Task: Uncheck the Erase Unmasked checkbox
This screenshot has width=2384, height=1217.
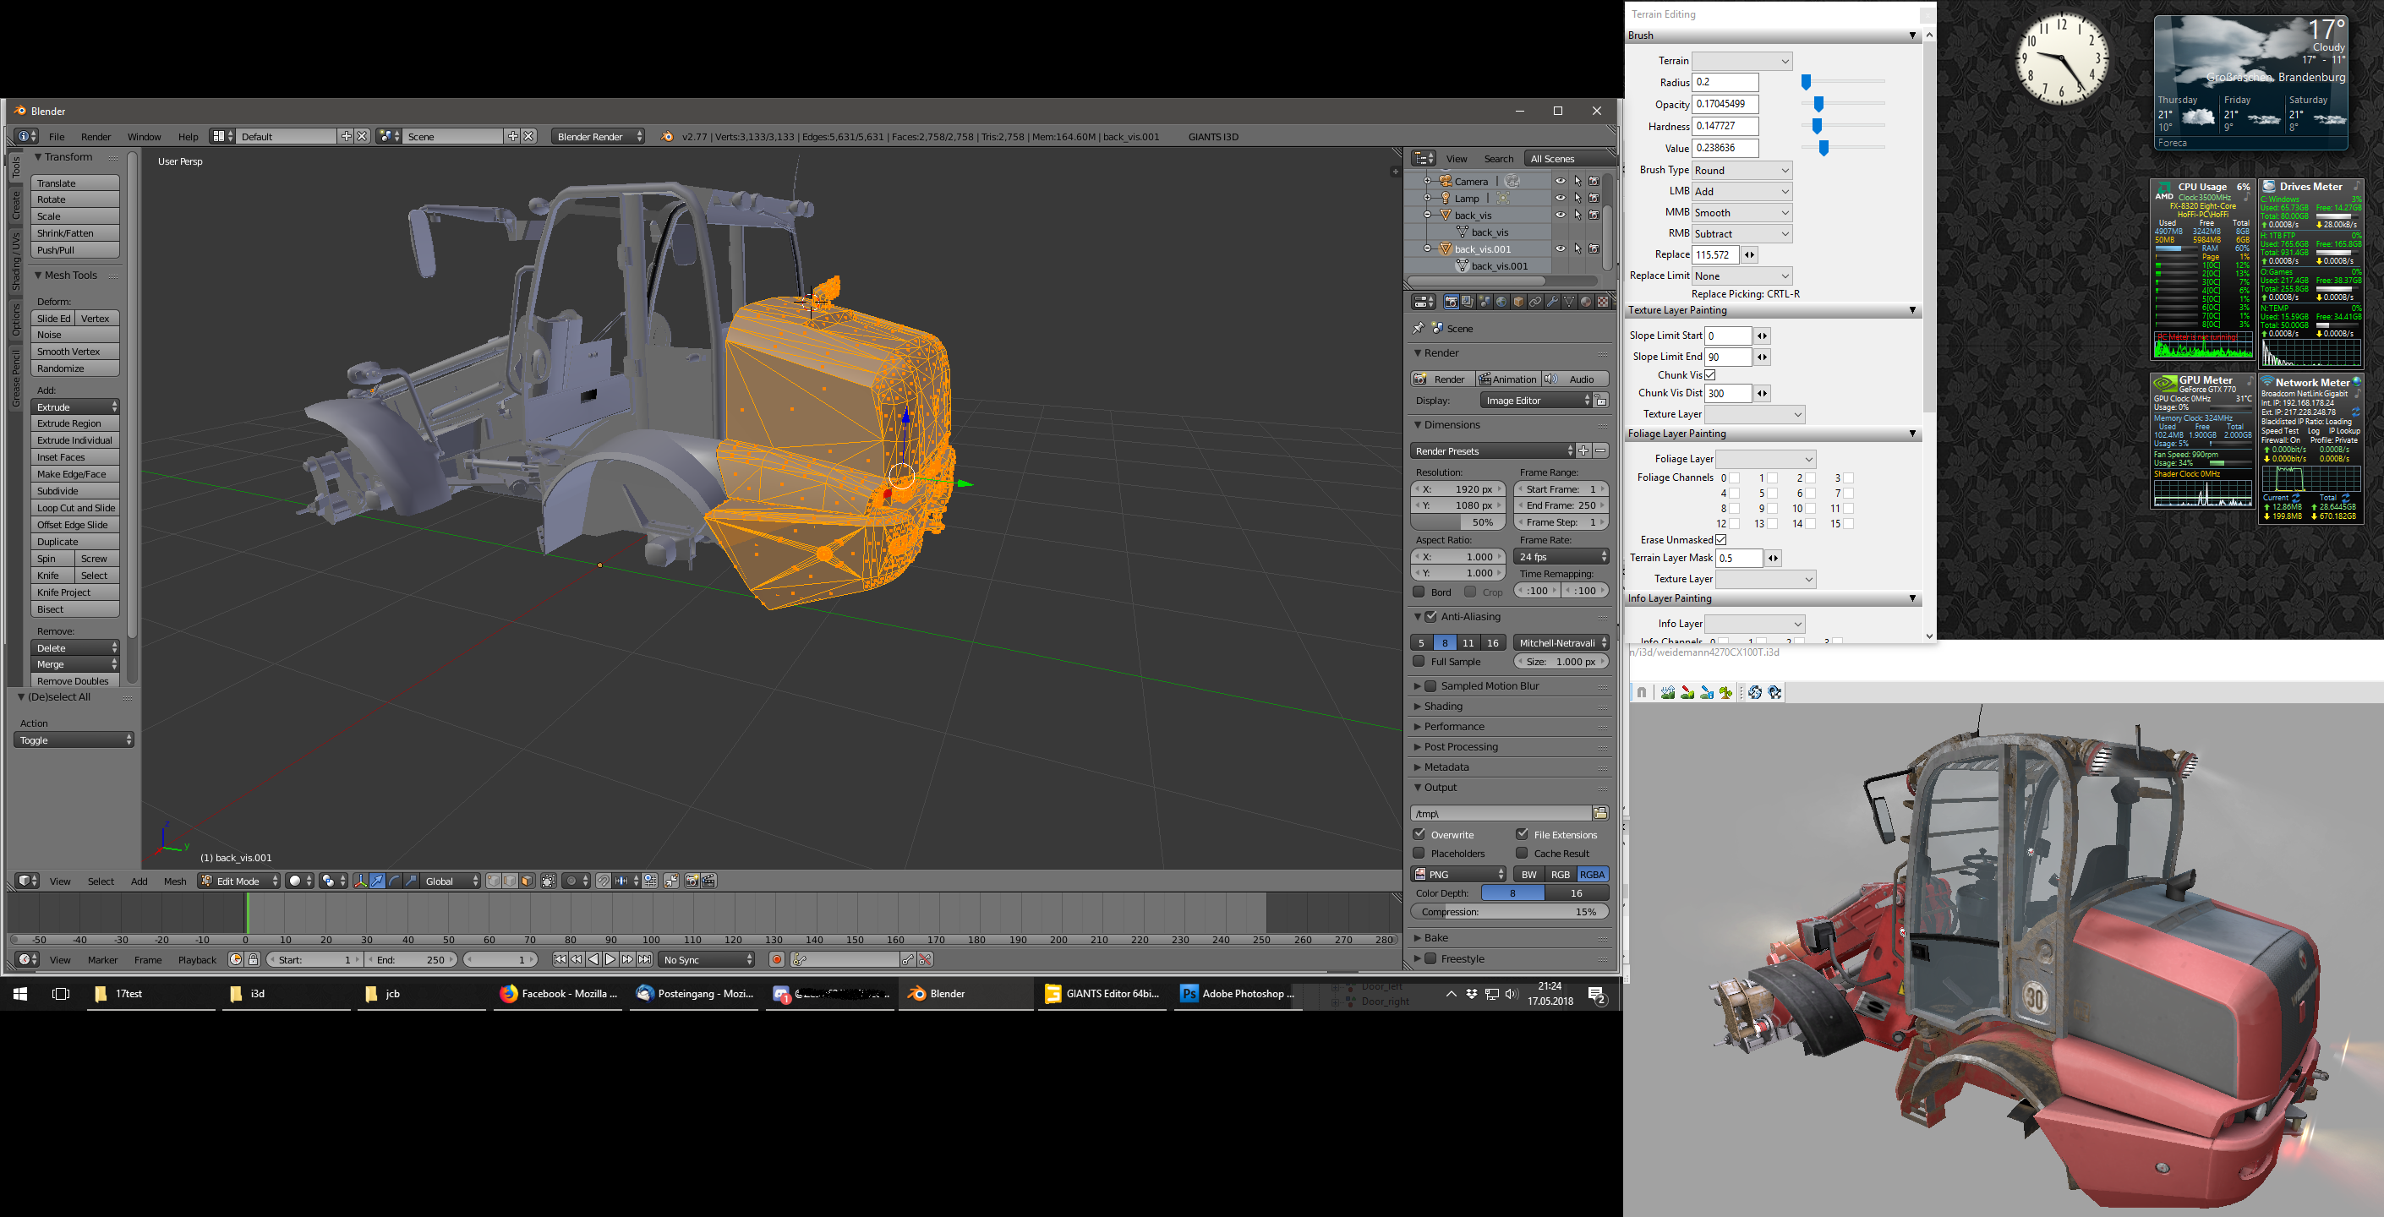Action: click(1720, 539)
